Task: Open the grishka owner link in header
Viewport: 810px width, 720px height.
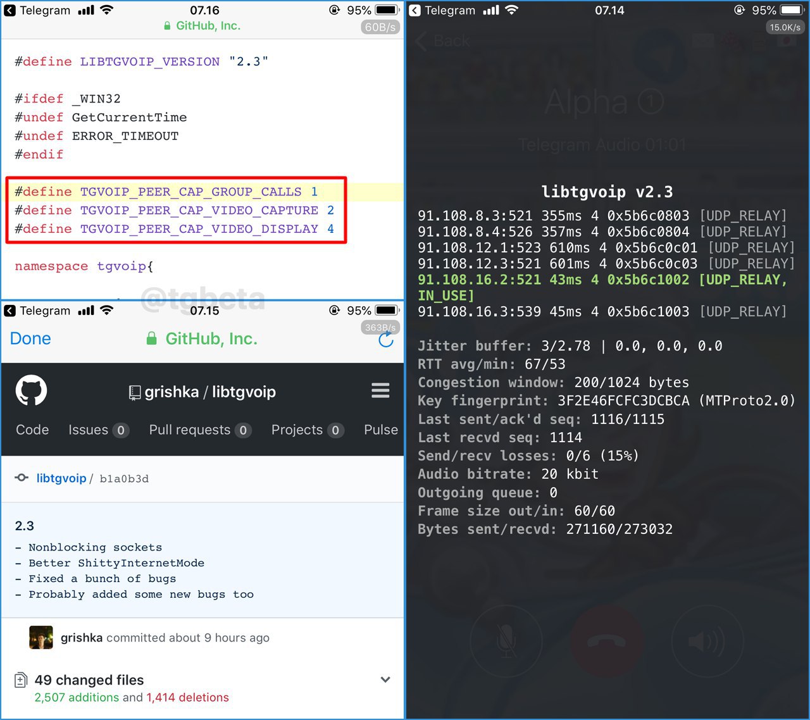Action: tap(171, 392)
